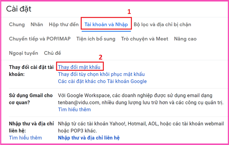Image resolution: width=229 pixels, height=145 pixels.
Task: Select the Ngoại tuyến tab
Action: 23,53
